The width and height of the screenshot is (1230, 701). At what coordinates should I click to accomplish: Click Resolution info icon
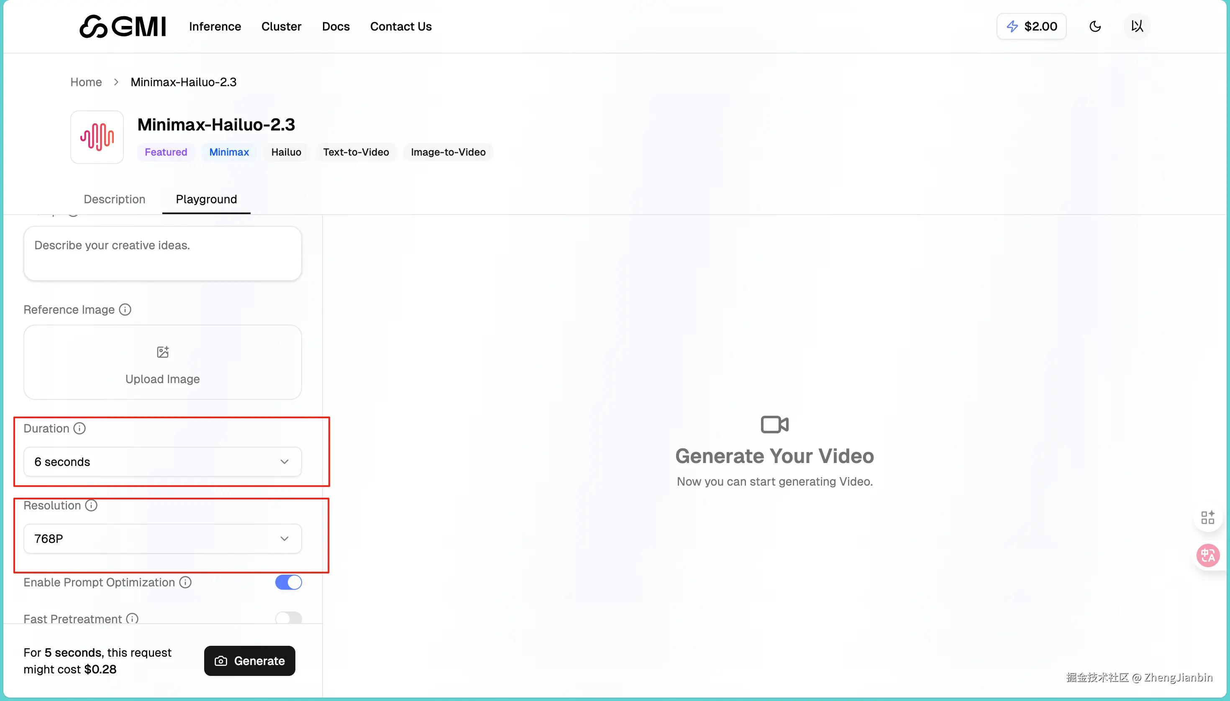91,505
